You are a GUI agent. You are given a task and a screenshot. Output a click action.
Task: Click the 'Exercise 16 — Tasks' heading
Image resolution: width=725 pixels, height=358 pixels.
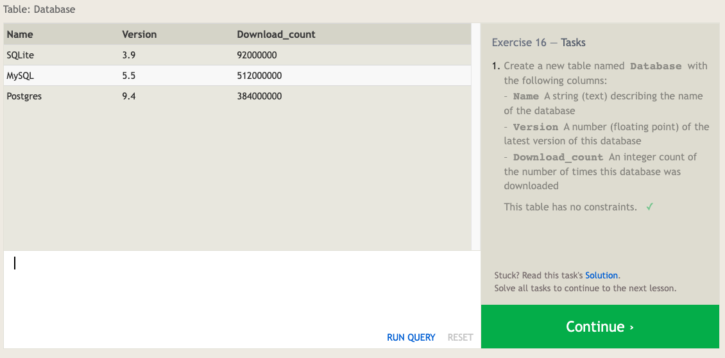539,42
